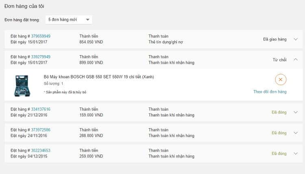Open order number 379659949 link

tap(41, 36)
